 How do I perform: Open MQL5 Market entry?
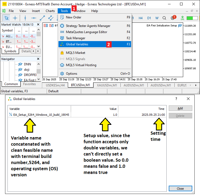(95, 53)
